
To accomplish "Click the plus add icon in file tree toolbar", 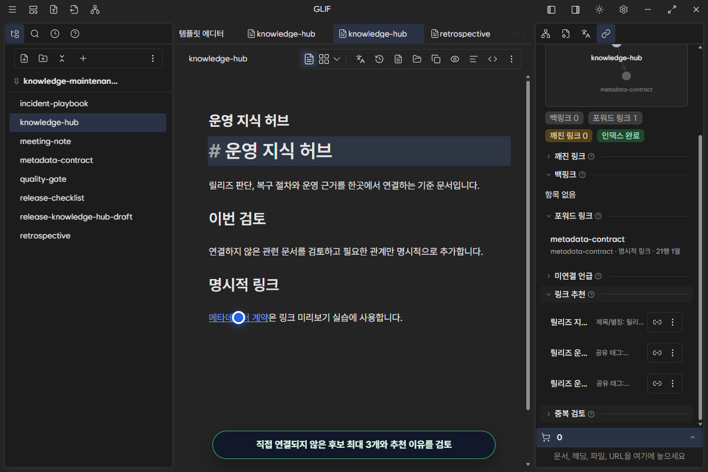I will pos(83,58).
